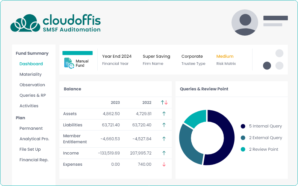This screenshot has width=298, height=186.
Task: Expand the Fund Summary section
Action: 32,53
